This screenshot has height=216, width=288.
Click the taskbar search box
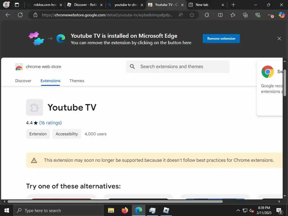point(58,210)
